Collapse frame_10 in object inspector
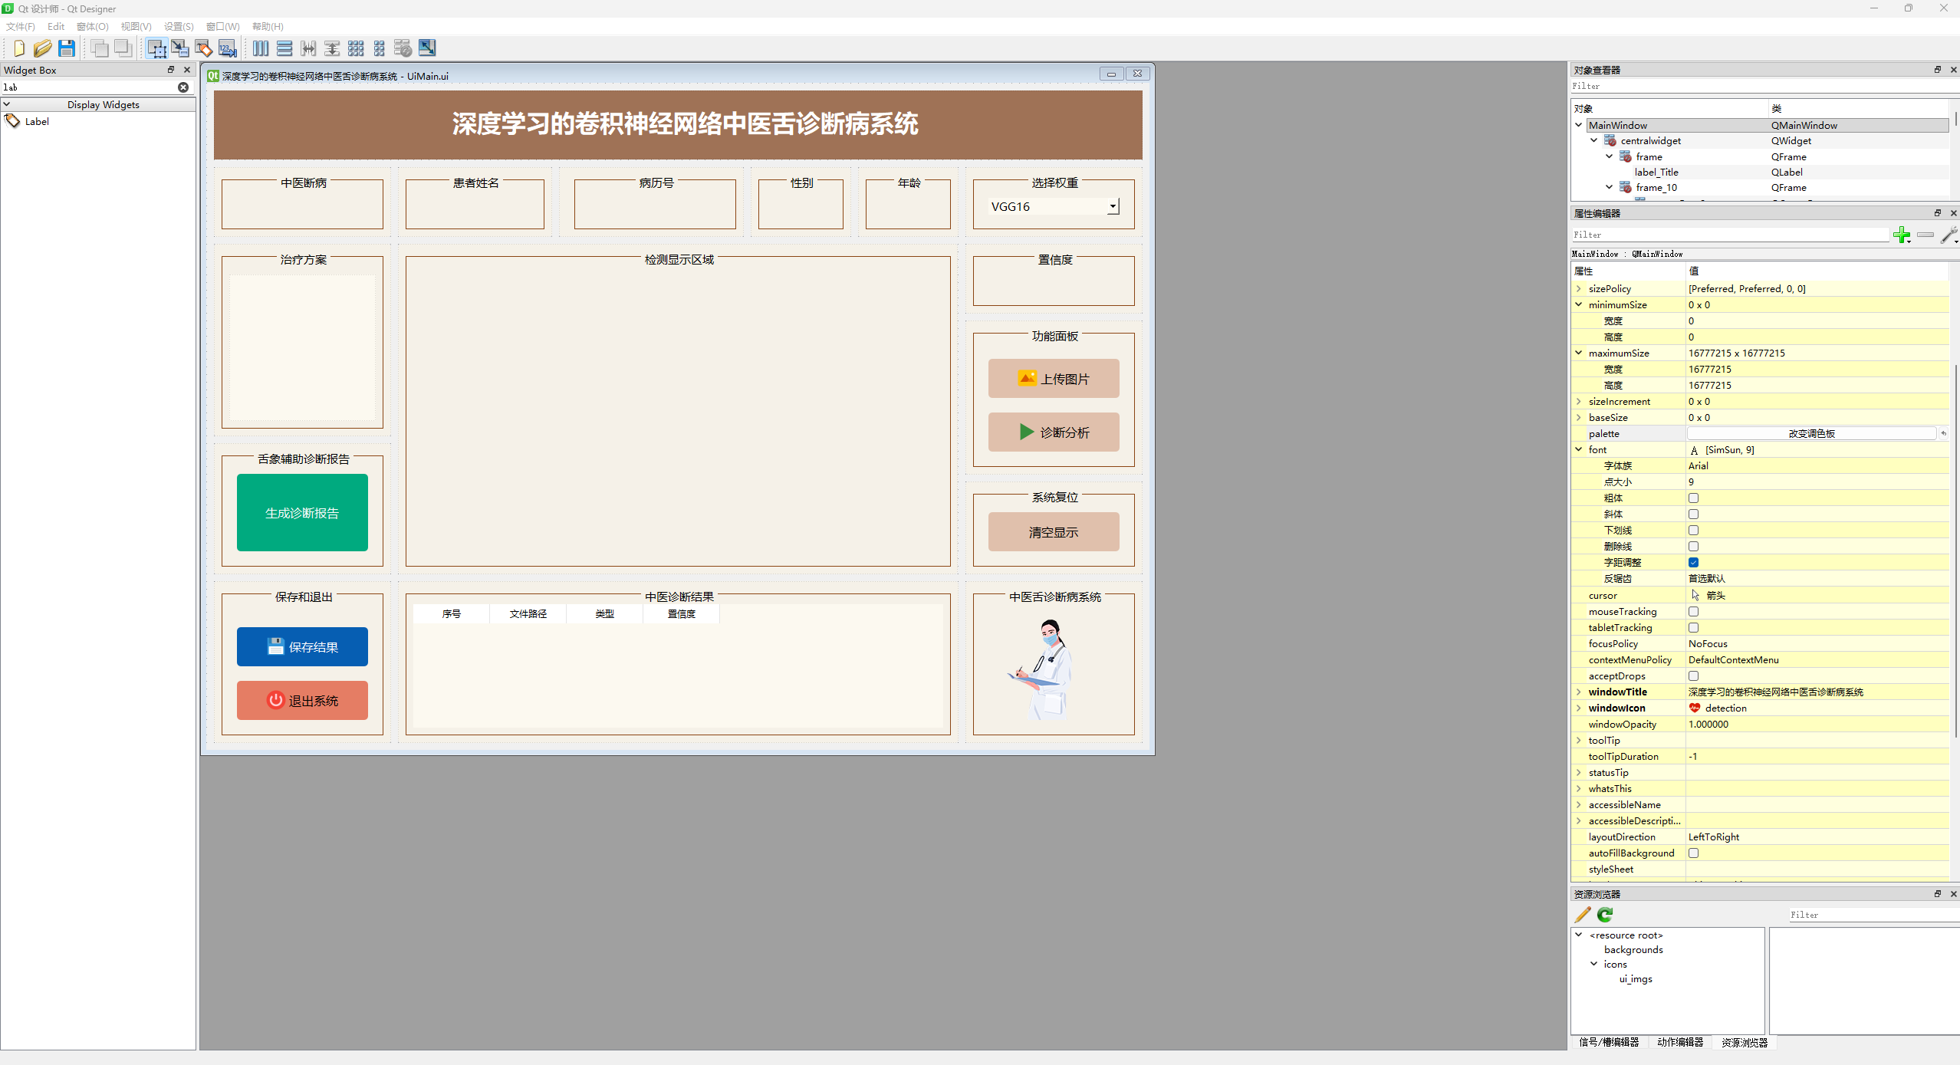Viewport: 1960px width, 1065px height. (x=1609, y=187)
